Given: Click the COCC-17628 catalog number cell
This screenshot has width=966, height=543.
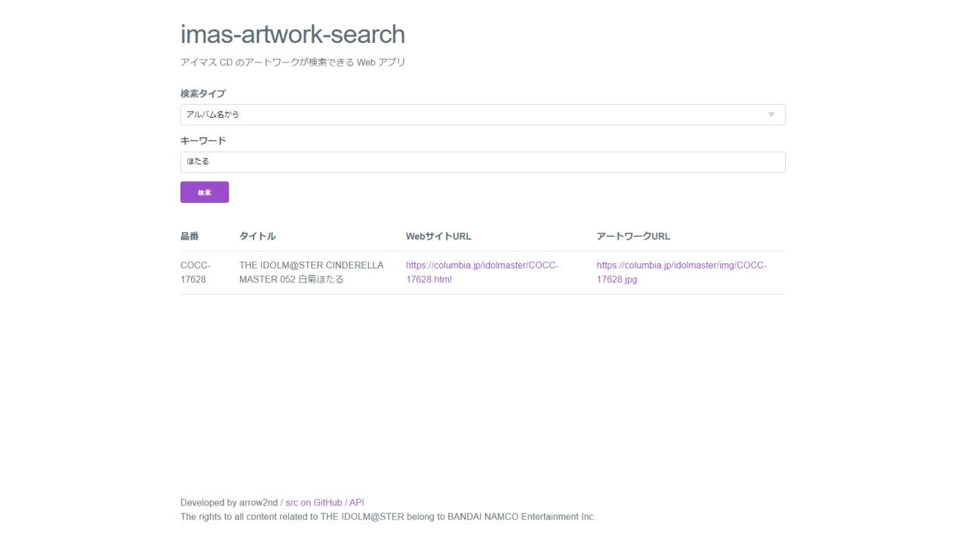Looking at the screenshot, I should [x=195, y=272].
